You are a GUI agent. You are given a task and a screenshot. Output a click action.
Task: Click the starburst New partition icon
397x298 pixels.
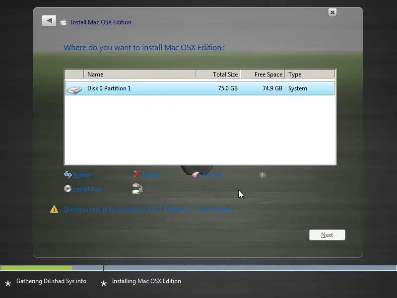click(263, 175)
